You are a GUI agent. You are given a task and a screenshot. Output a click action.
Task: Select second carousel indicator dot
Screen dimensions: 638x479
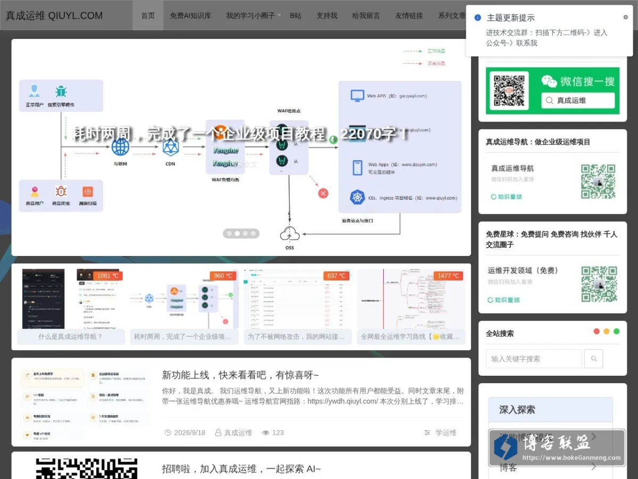[238, 233]
